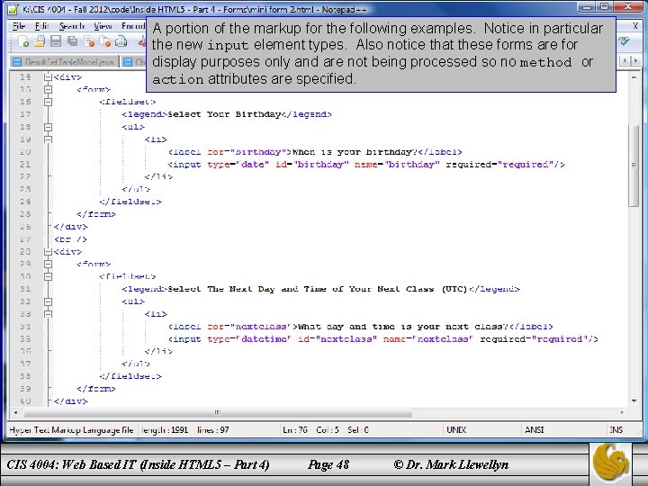The width and height of the screenshot is (648, 486).
Task: Collapse the li fold marker on line 19
Action: click(48, 139)
